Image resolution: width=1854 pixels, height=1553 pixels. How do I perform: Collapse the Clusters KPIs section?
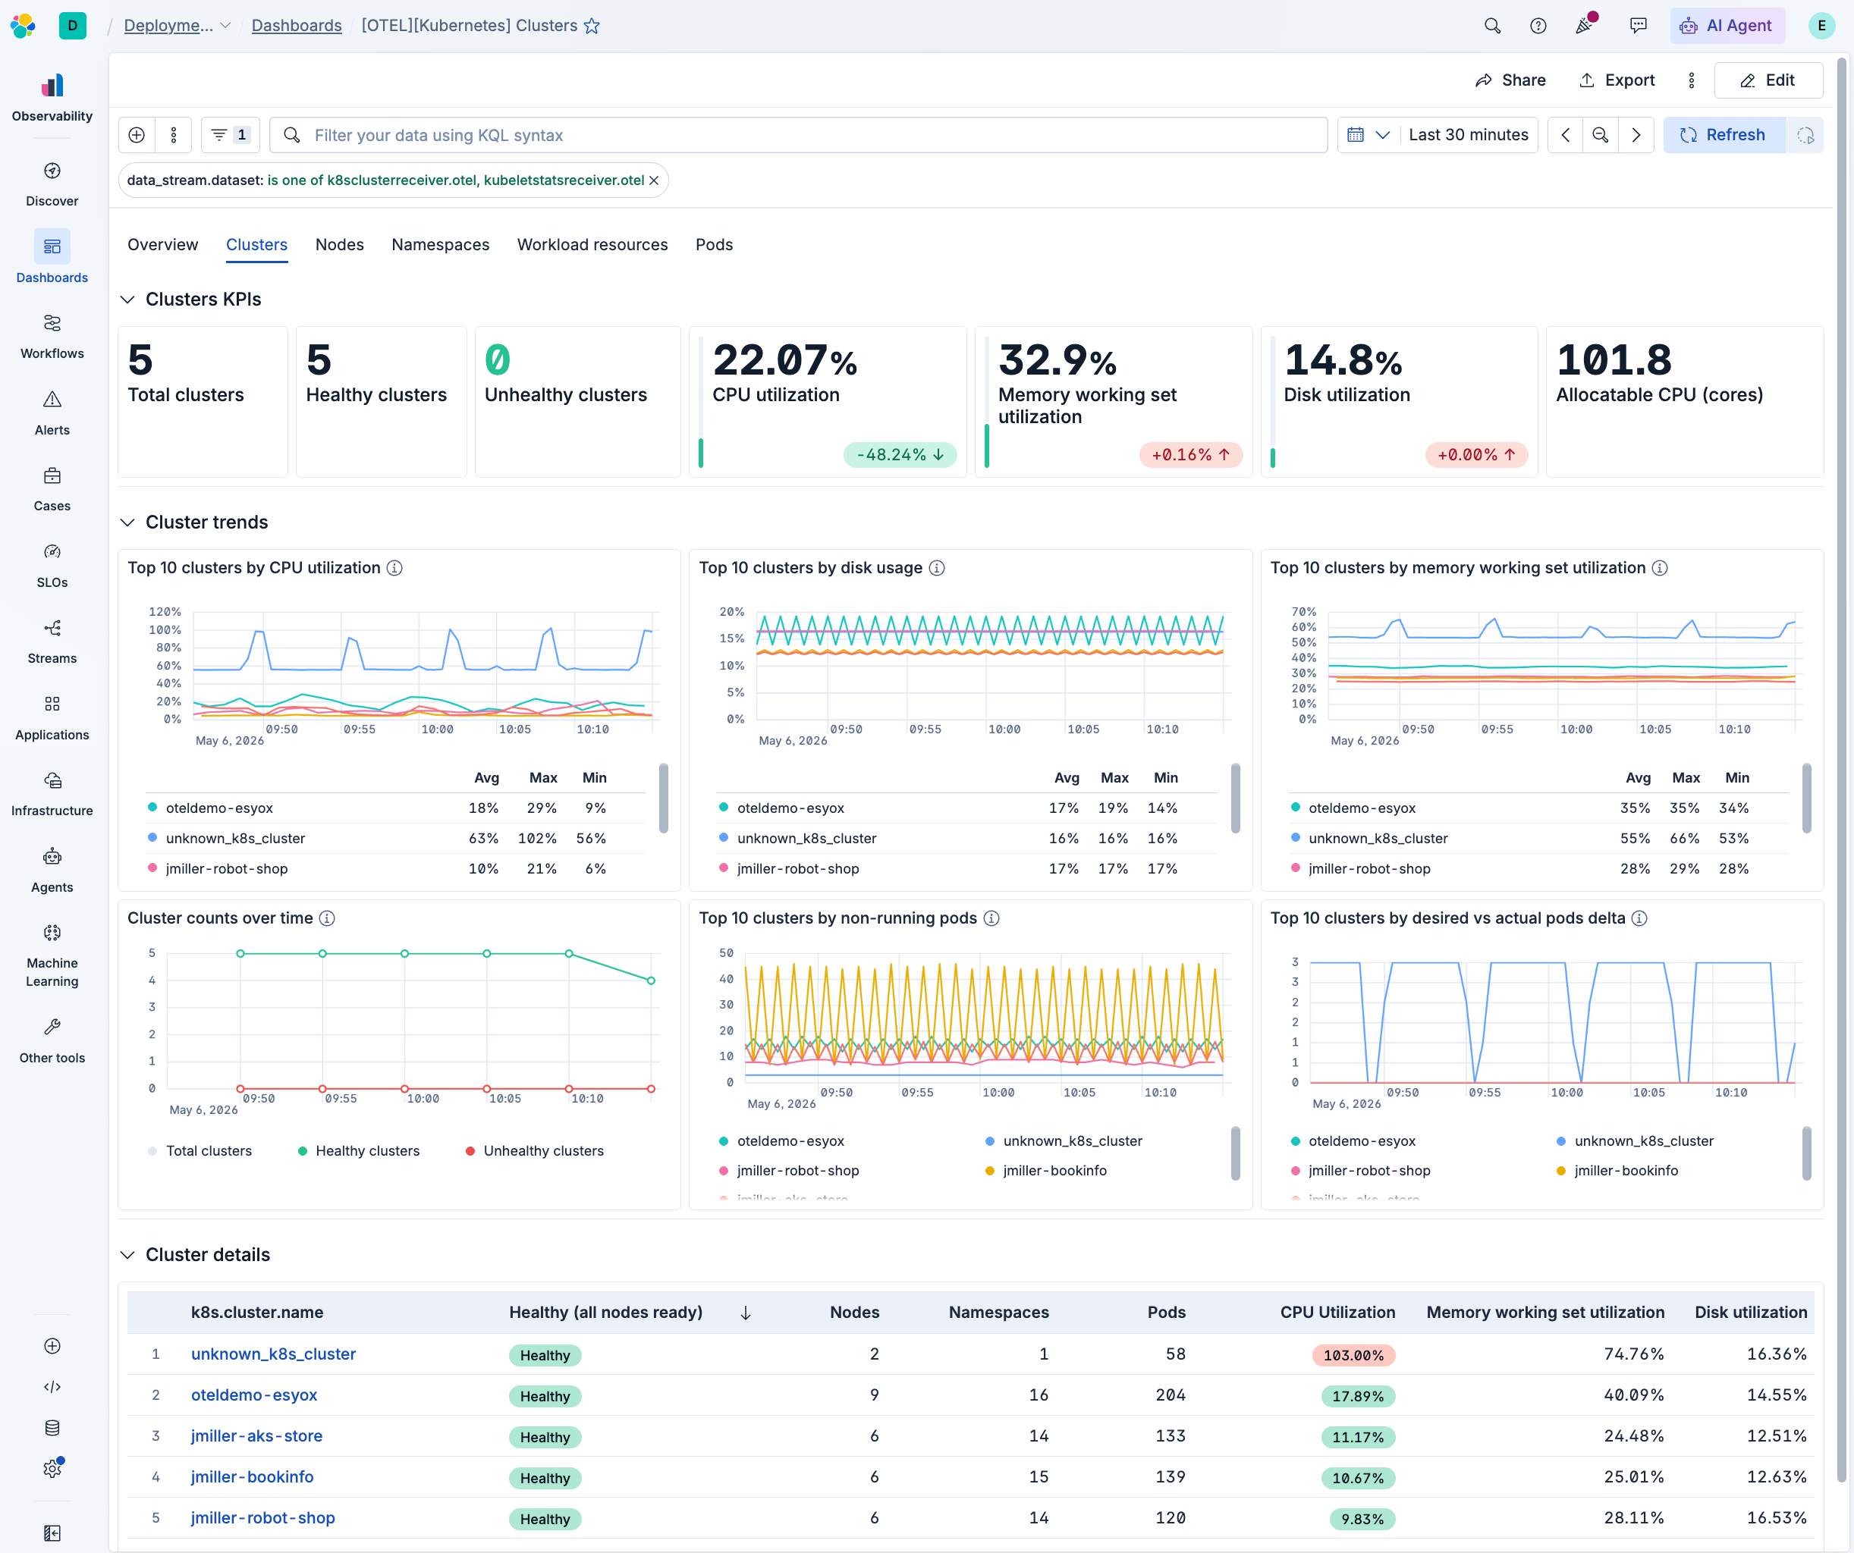pos(128,300)
